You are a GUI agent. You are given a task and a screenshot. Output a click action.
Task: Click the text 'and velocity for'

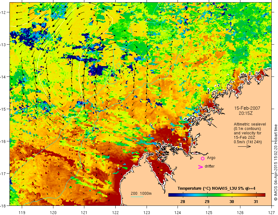[x=247, y=133]
